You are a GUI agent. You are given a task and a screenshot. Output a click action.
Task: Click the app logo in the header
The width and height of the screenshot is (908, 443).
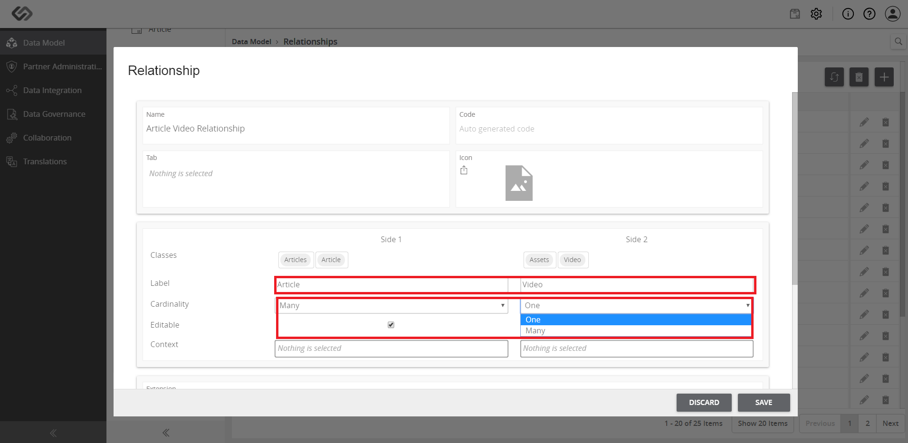[x=22, y=13]
